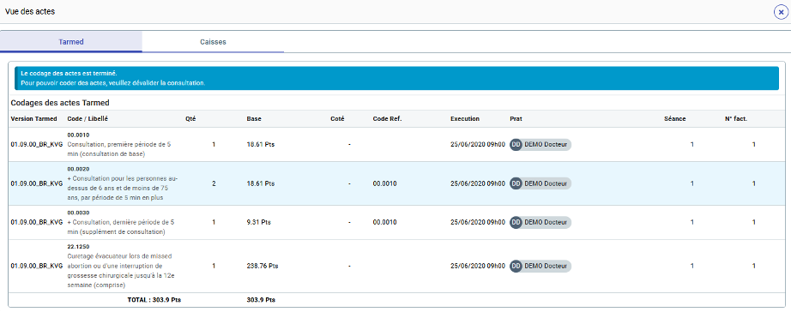Select the Tarmed tab

click(x=71, y=42)
